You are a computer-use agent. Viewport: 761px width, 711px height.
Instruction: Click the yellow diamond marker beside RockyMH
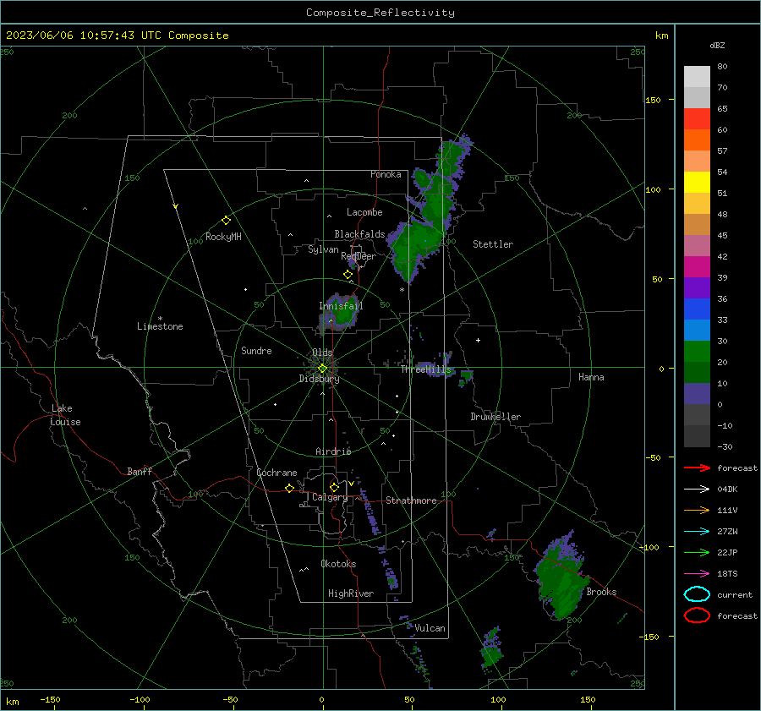click(x=226, y=221)
